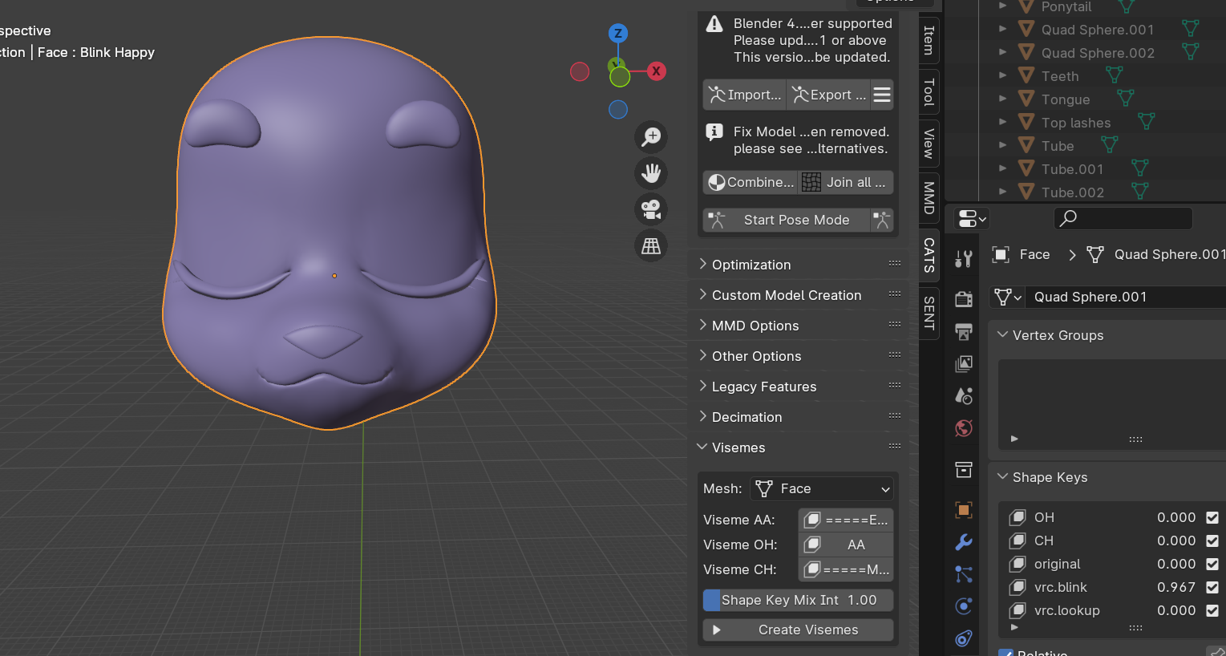
Task: Open the Object properties orange square icon
Action: pyautogui.click(x=964, y=509)
